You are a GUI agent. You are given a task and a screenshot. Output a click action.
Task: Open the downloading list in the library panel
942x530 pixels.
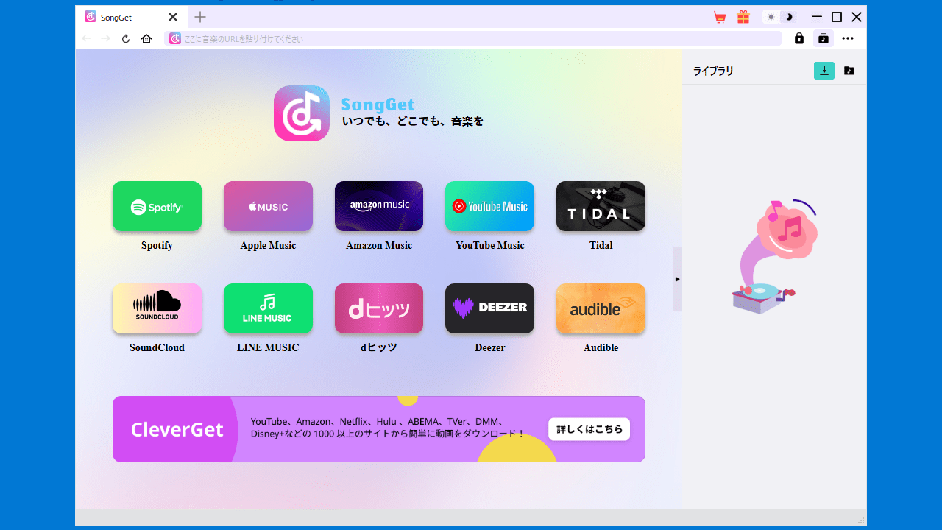[x=824, y=71]
